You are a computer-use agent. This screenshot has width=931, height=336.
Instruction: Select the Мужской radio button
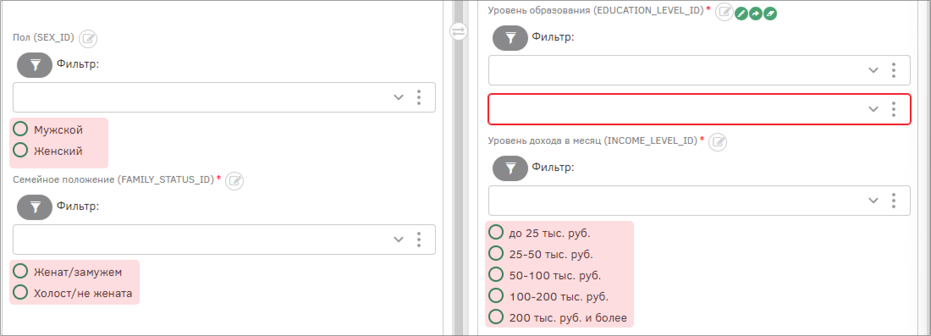coord(20,129)
